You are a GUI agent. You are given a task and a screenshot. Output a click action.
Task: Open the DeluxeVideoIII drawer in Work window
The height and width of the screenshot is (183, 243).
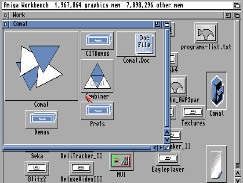(81, 169)
